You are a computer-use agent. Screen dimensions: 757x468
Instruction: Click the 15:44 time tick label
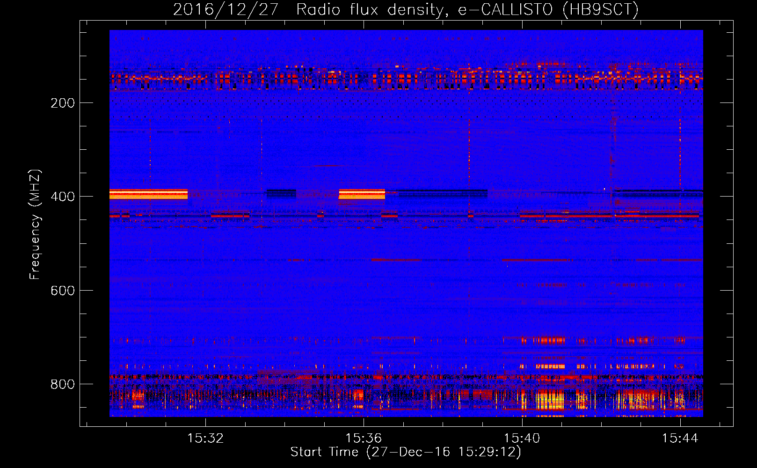point(680,439)
